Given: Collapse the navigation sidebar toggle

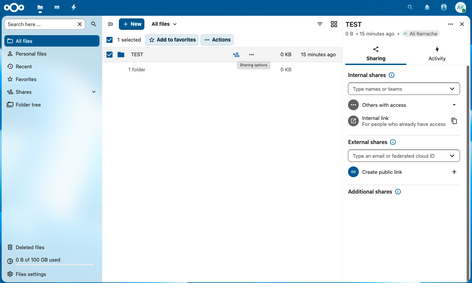Looking at the screenshot, I should 110,24.
